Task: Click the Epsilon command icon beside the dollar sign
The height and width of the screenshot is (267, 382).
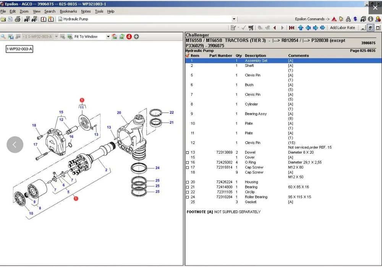Action: pyautogui.click(x=363, y=19)
